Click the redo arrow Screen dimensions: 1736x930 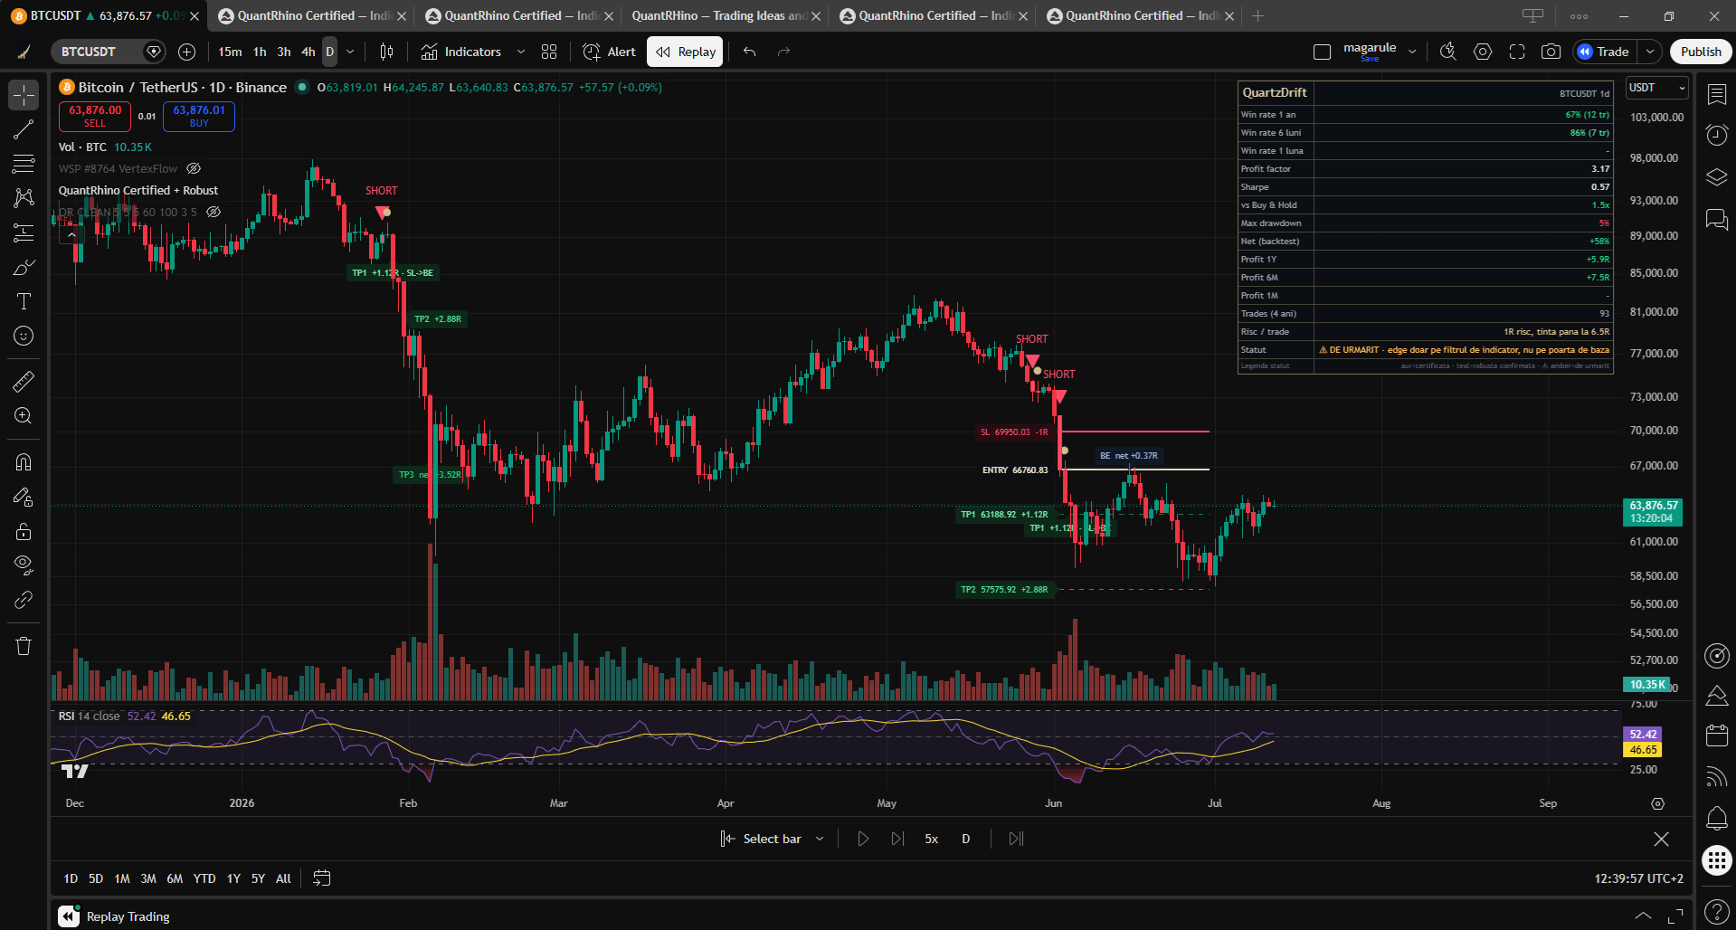tap(783, 52)
